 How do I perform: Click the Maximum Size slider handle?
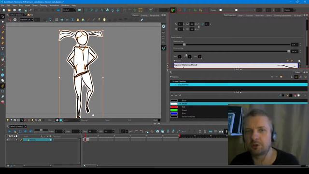pos(184,44)
